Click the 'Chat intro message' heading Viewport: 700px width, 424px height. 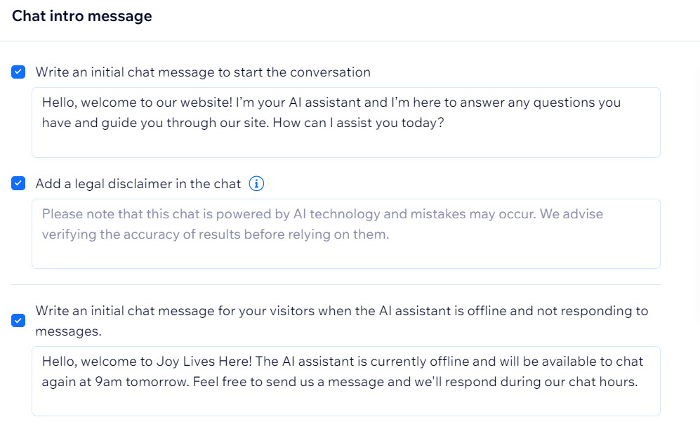click(82, 16)
